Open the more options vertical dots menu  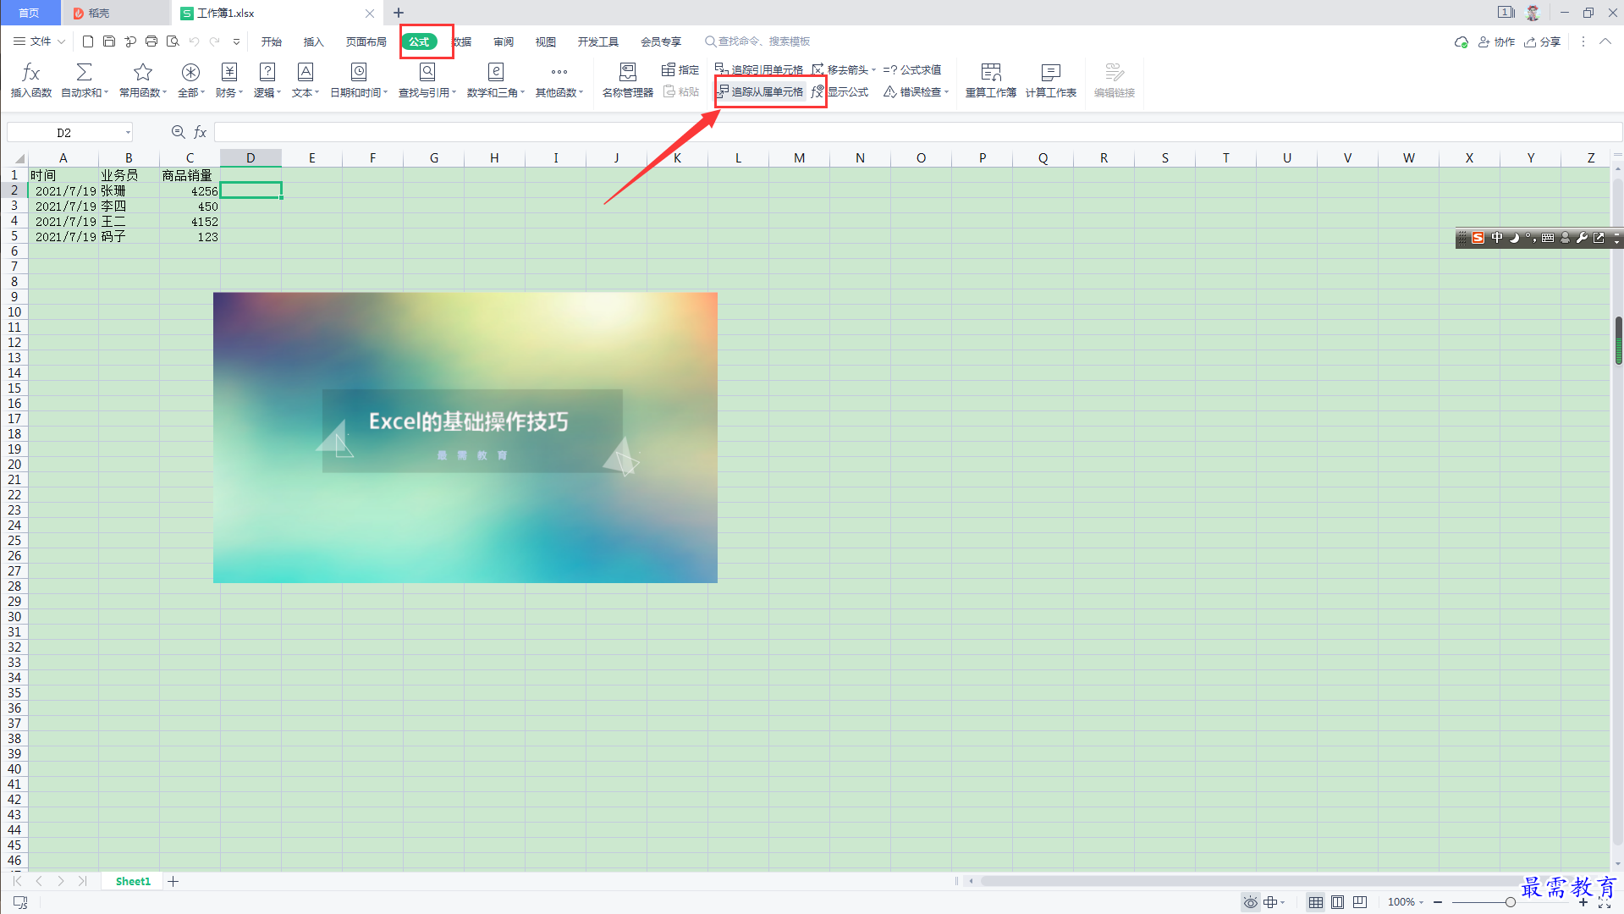(x=1583, y=41)
